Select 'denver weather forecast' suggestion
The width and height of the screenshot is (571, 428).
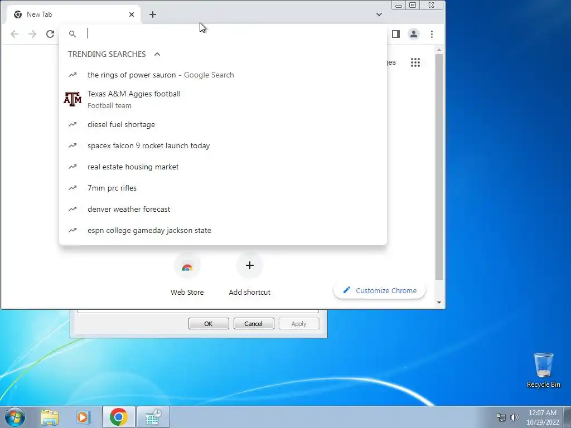[223, 209]
